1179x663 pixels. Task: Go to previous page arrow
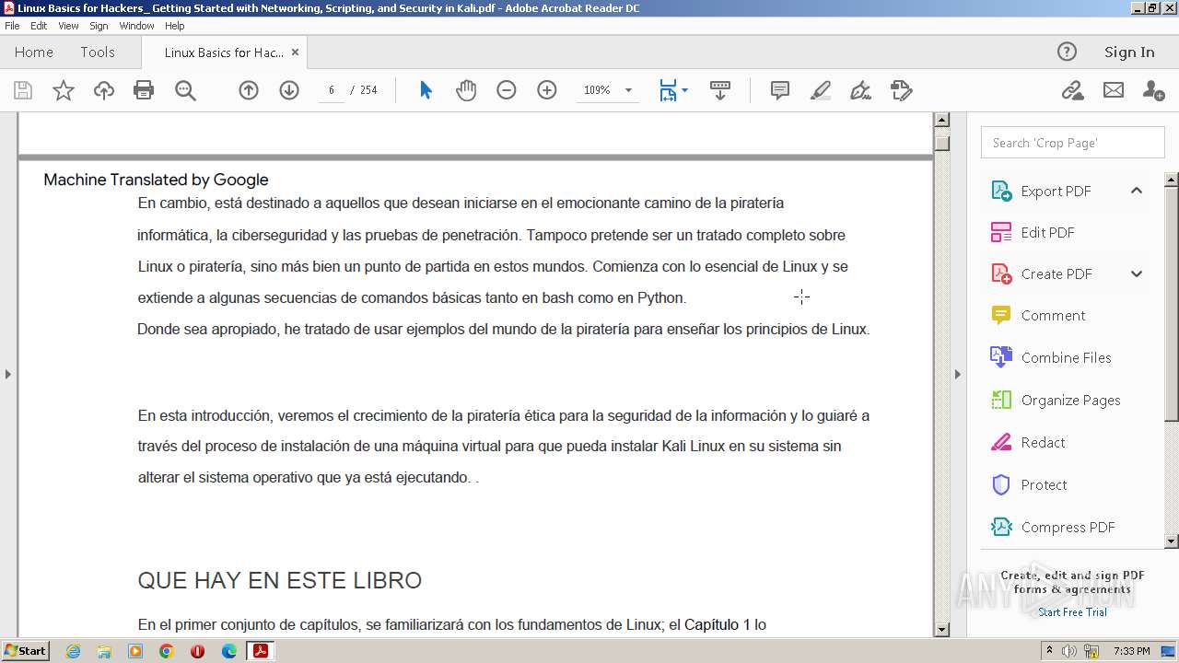pos(249,90)
